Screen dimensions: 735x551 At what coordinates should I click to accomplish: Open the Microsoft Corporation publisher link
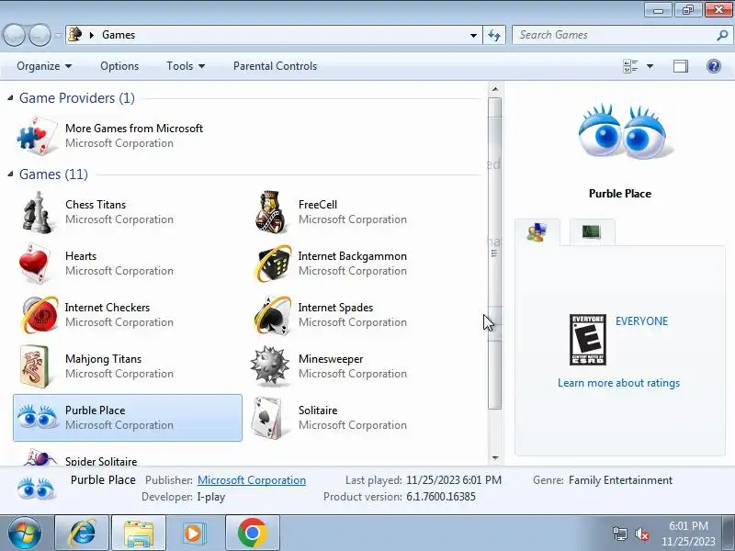pyautogui.click(x=252, y=480)
